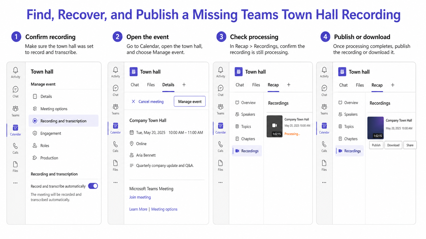Screen dimensions: 426x239
Task: Open Calls in step 1 panel sidebar
Action: 16,149
